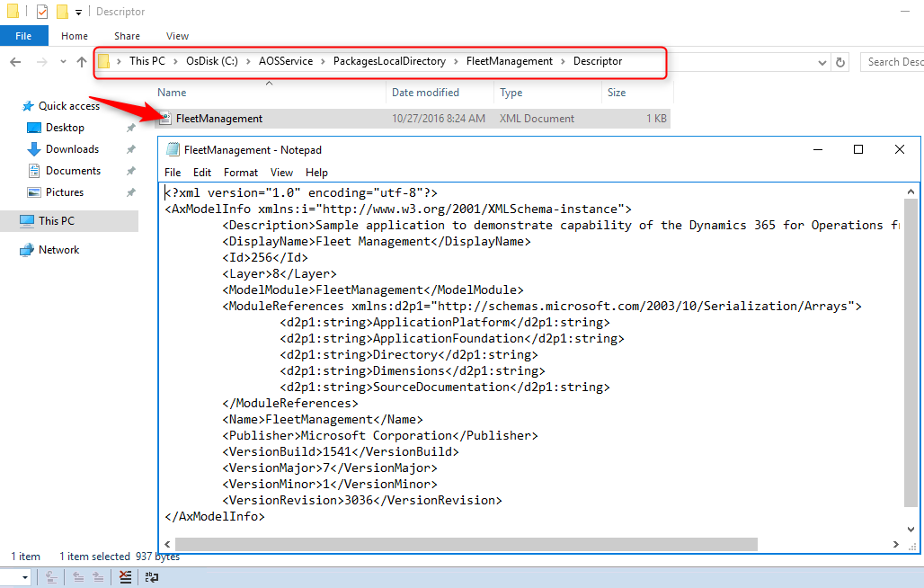Click the pin icon next to Pictures
The image size is (924, 588).
point(131,192)
